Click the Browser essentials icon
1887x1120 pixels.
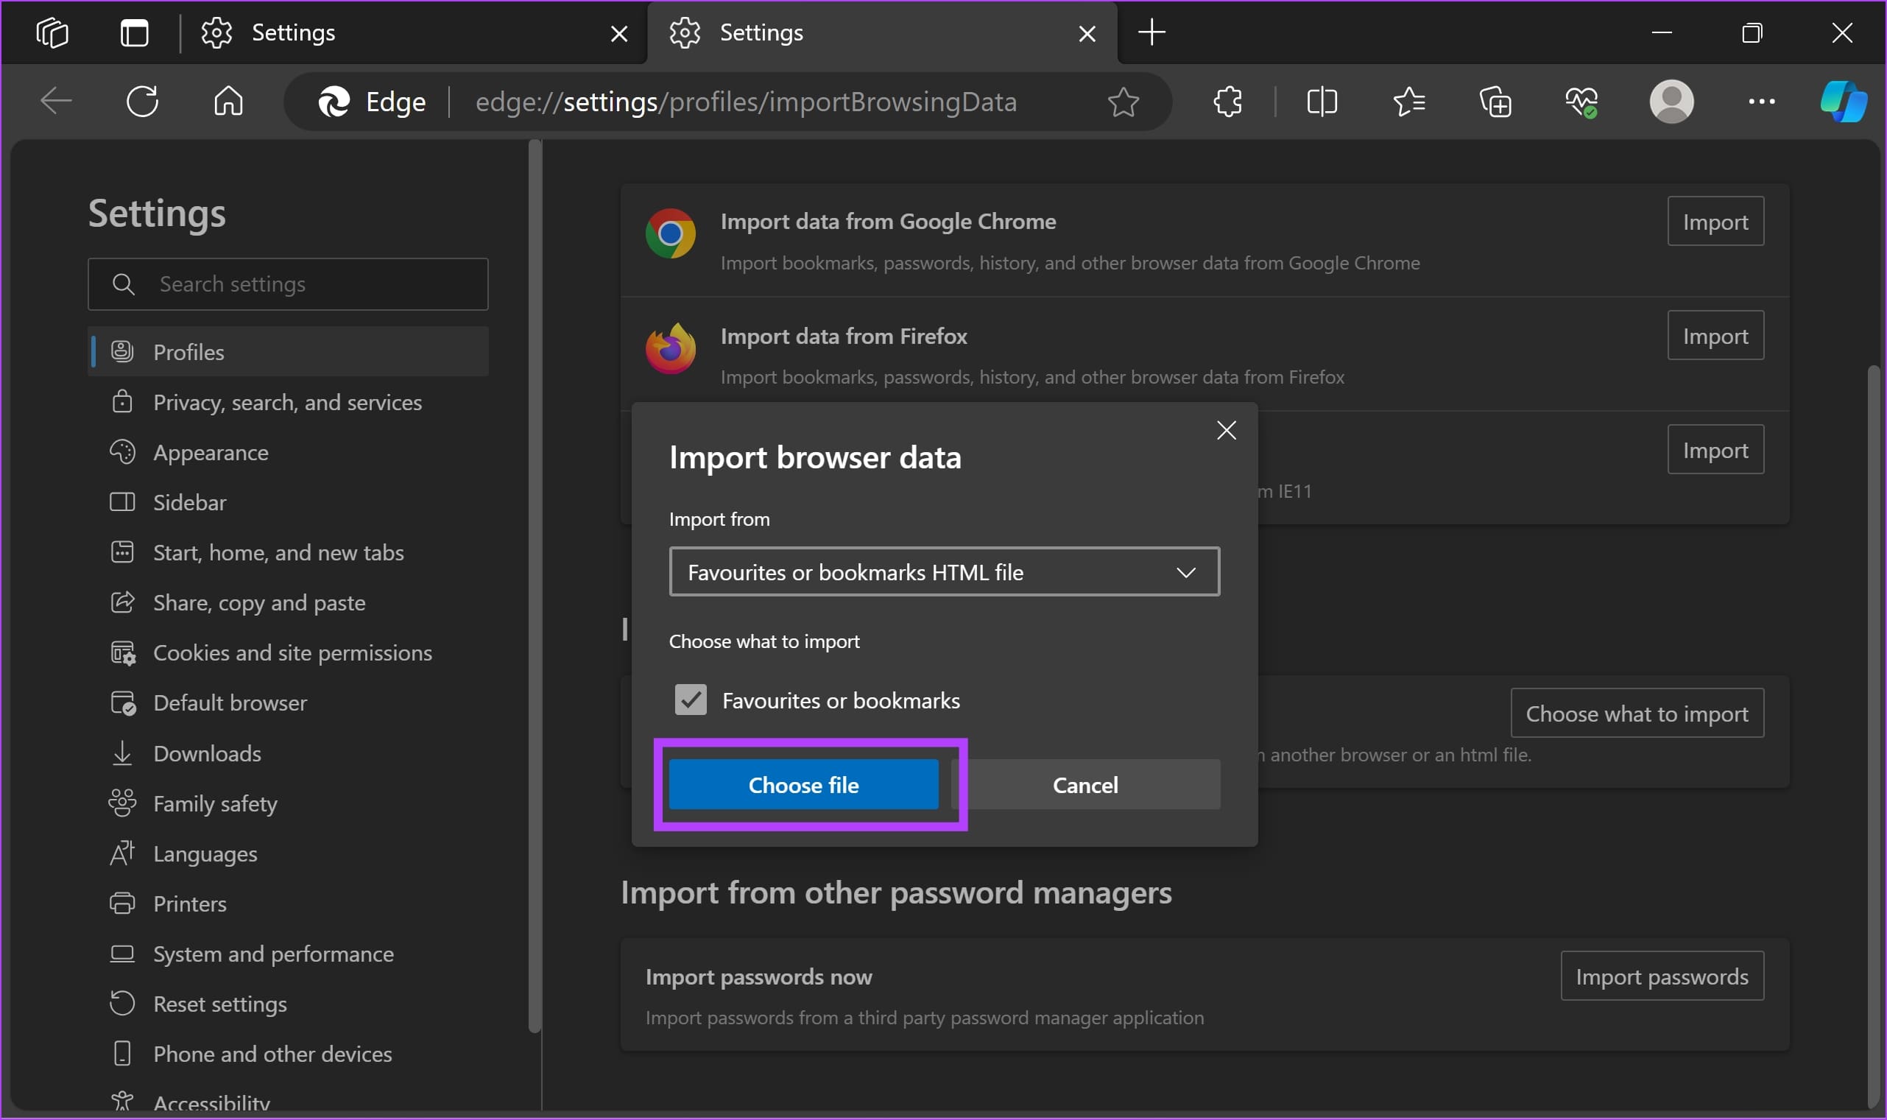[1581, 102]
